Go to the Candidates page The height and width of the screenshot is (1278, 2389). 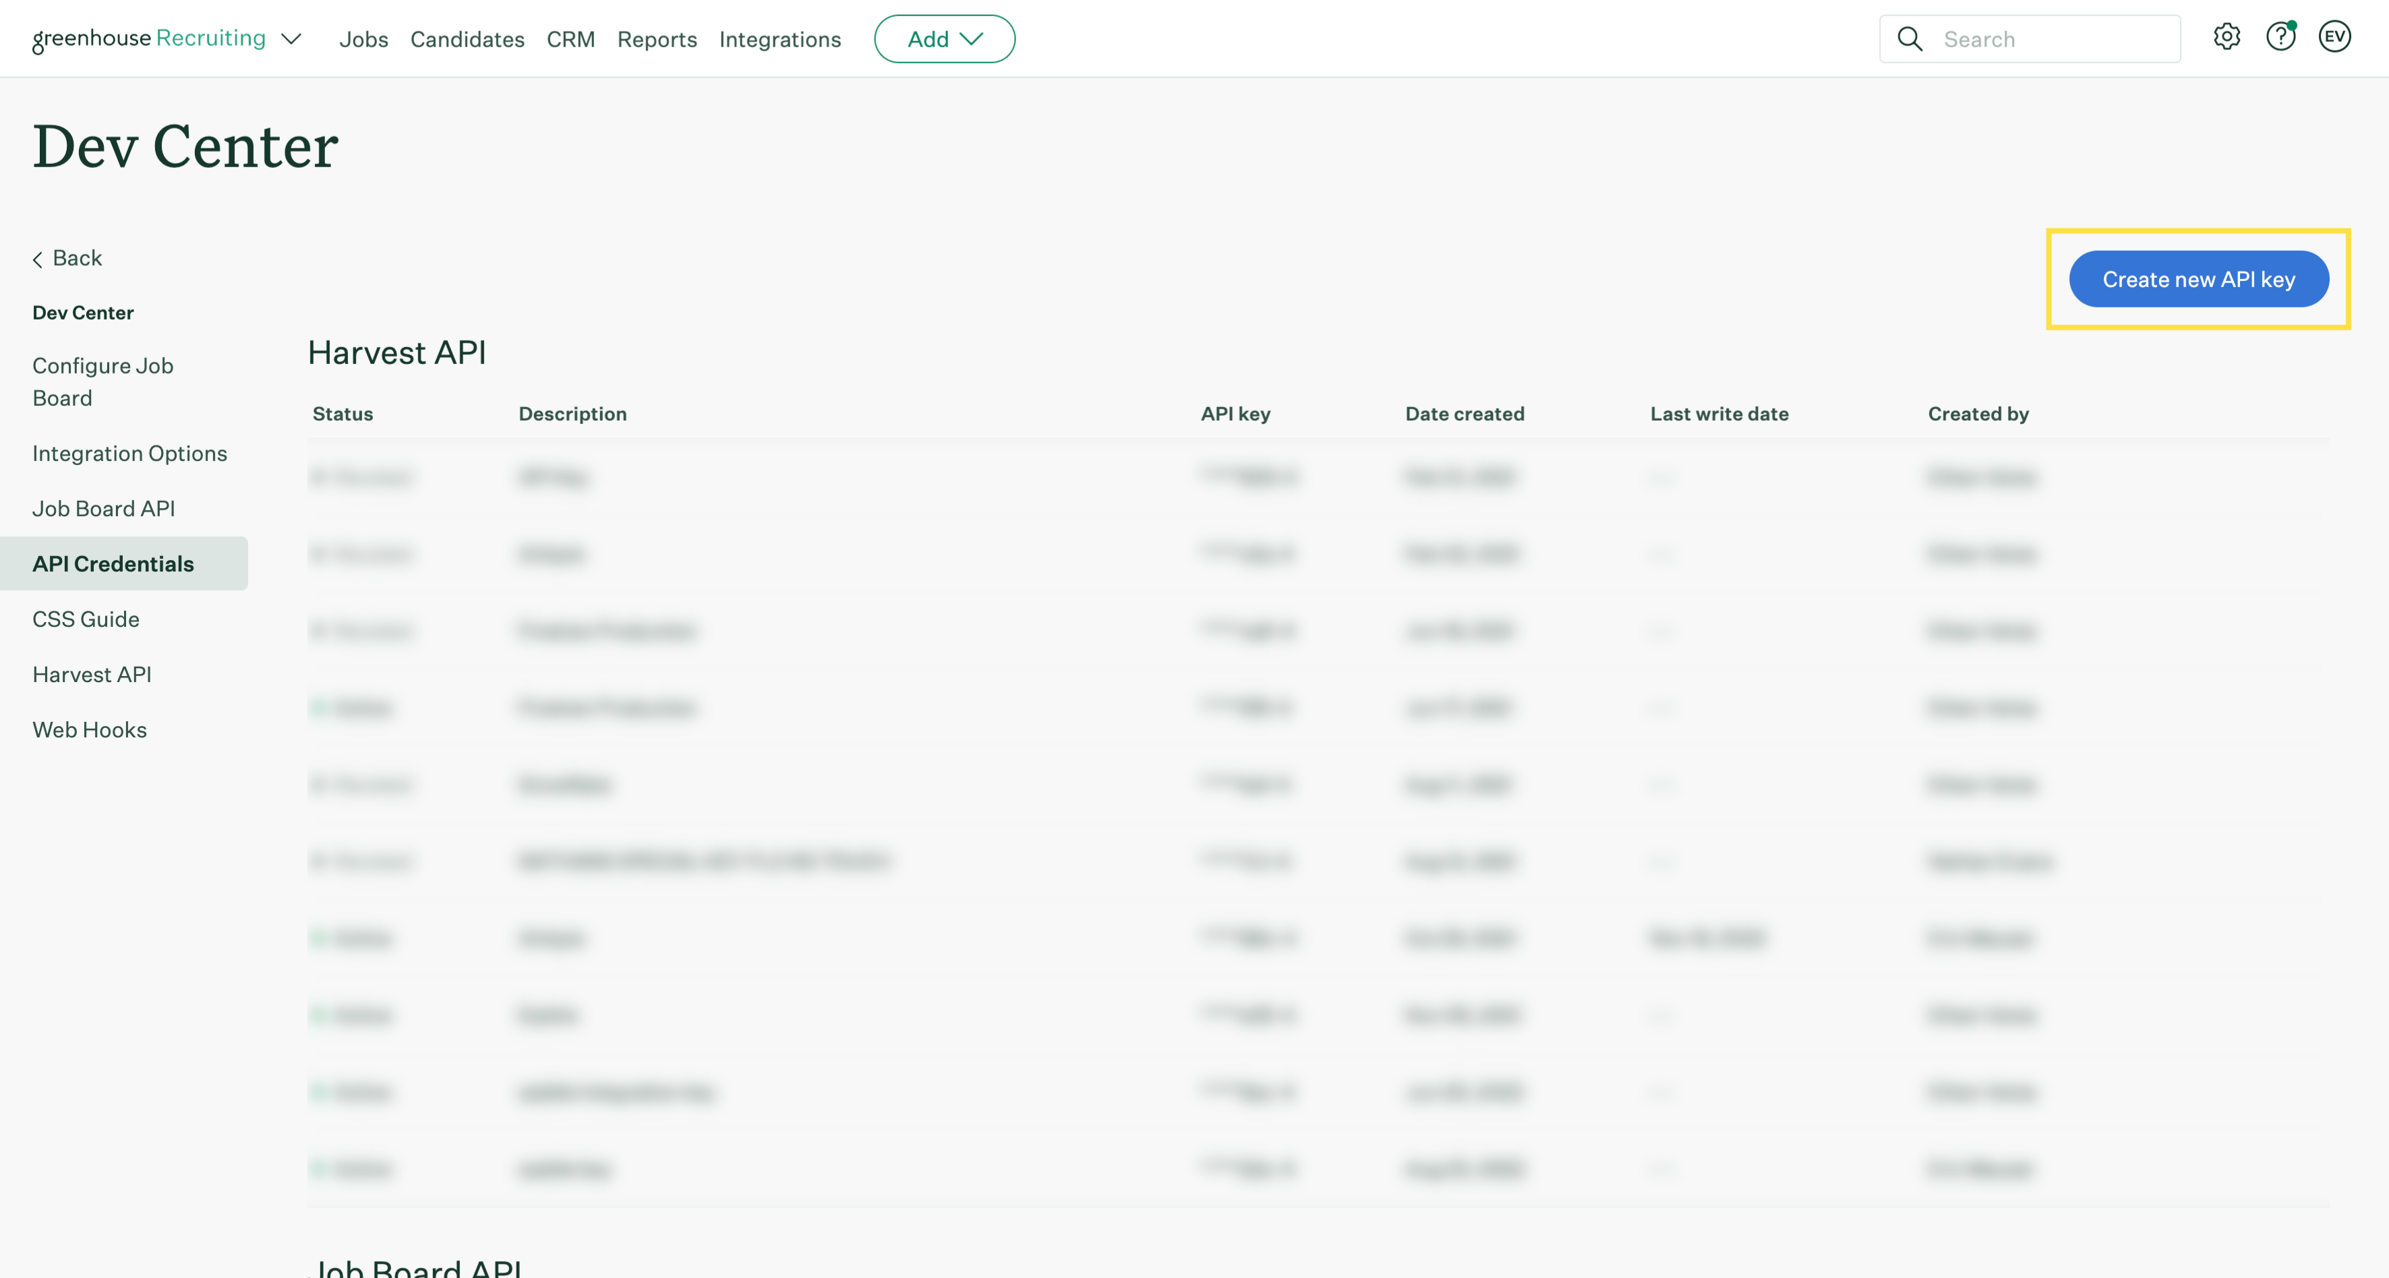tap(467, 39)
